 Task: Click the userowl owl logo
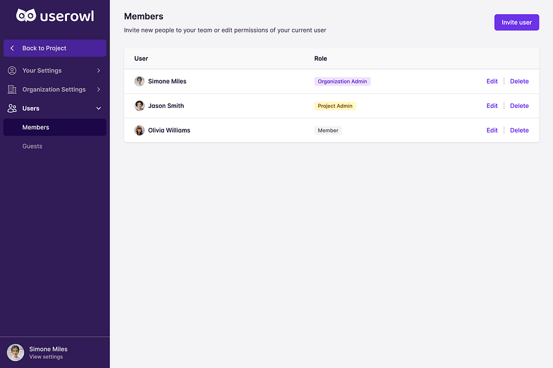(x=26, y=15)
